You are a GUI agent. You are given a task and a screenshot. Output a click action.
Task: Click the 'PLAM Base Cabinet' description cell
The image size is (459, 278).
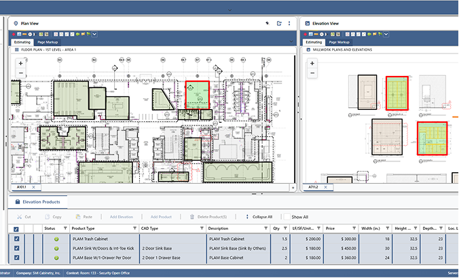point(238,258)
